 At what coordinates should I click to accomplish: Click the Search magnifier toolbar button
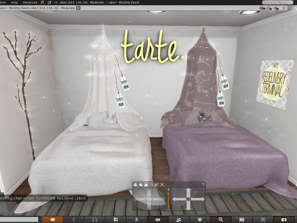tap(221, 220)
